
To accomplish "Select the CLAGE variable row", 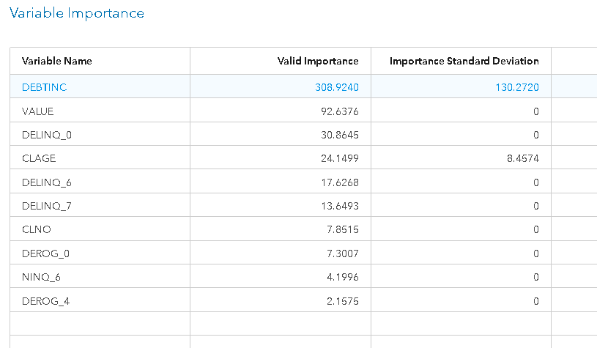I will point(39,158).
